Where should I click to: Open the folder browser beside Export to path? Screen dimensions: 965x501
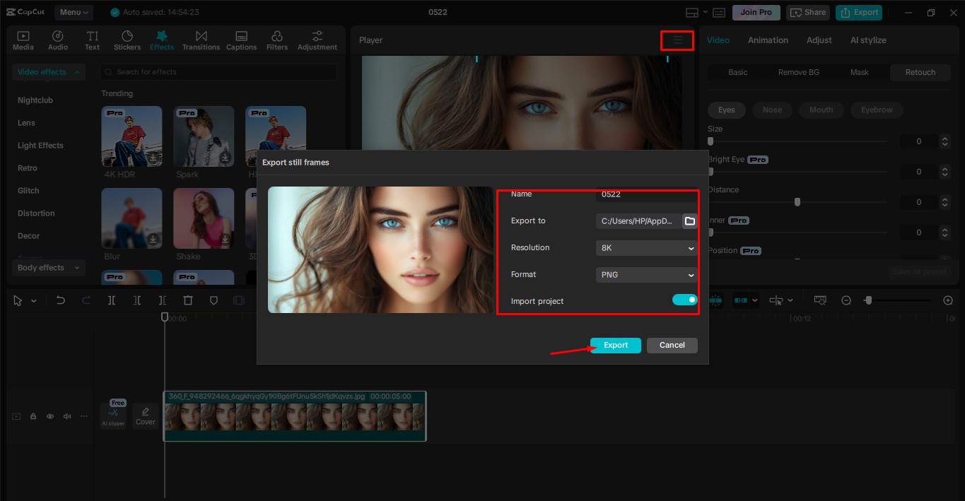(x=689, y=220)
